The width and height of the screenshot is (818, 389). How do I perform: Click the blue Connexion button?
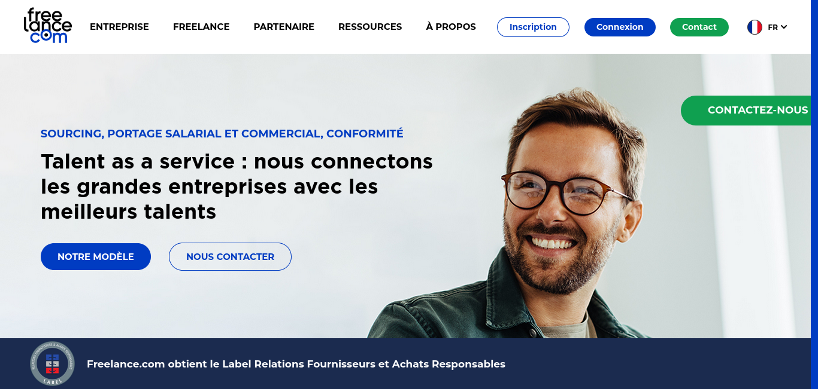point(620,27)
